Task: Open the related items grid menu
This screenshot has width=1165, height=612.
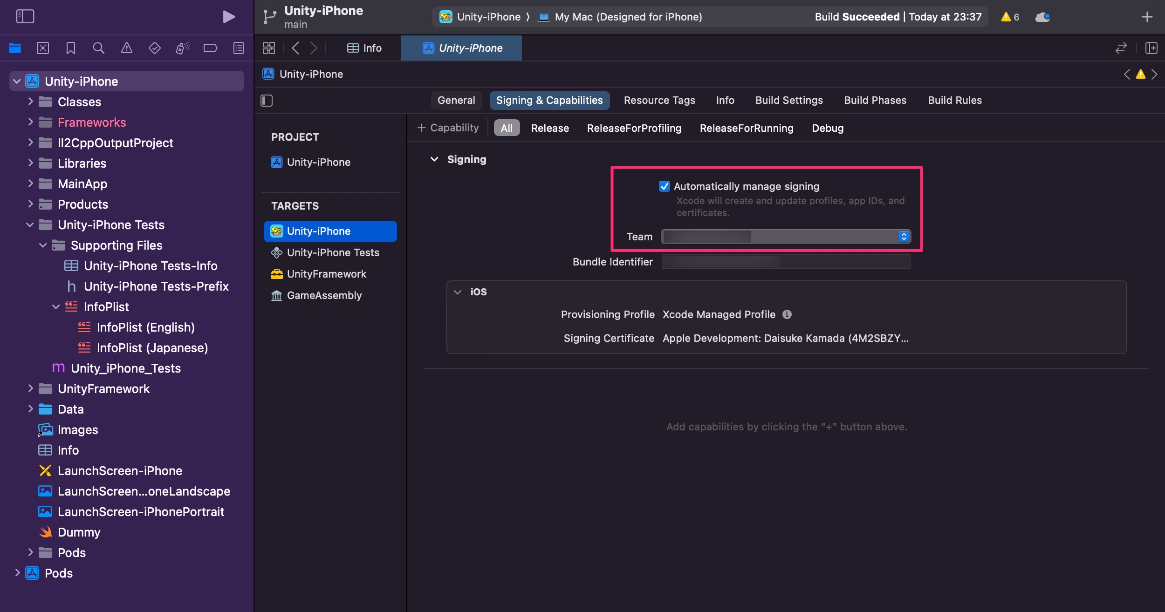Action: click(269, 48)
